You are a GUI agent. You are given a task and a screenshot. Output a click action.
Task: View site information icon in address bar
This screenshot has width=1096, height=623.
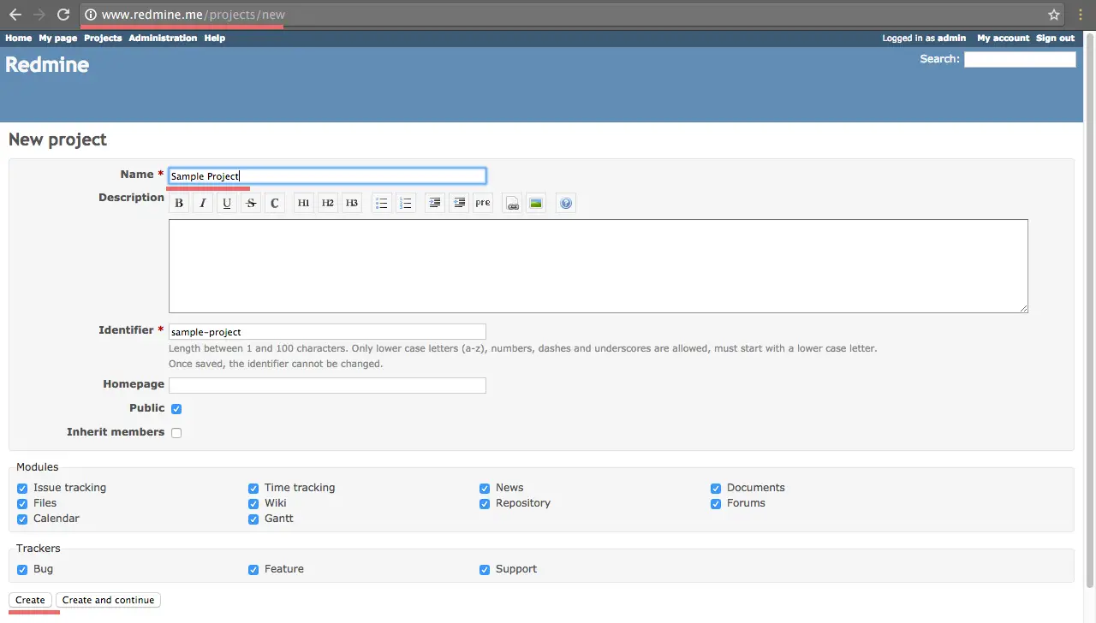click(91, 15)
